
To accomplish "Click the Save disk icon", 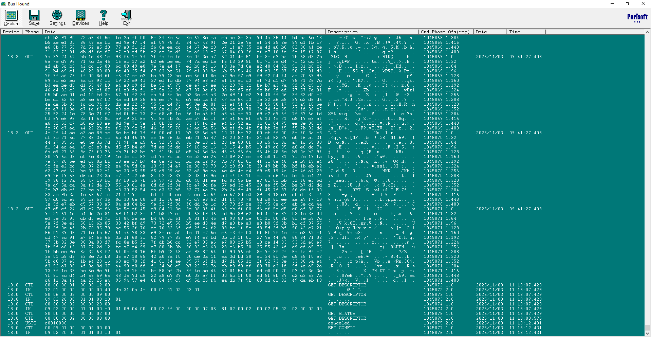I will pos(34,18).
